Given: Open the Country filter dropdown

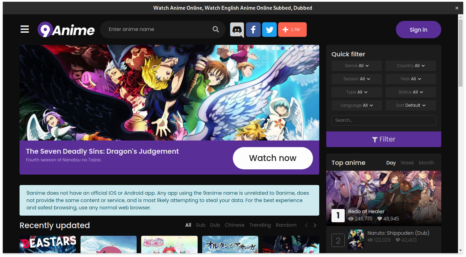Looking at the screenshot, I should pyautogui.click(x=411, y=66).
